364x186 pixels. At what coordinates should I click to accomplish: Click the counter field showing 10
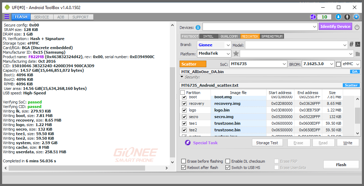pyautogui.click(x=324, y=17)
